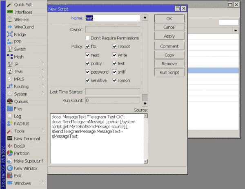The width and height of the screenshot is (245, 189).
Task: Toggle the sensitive policy checkbox
Action: coord(87,80)
